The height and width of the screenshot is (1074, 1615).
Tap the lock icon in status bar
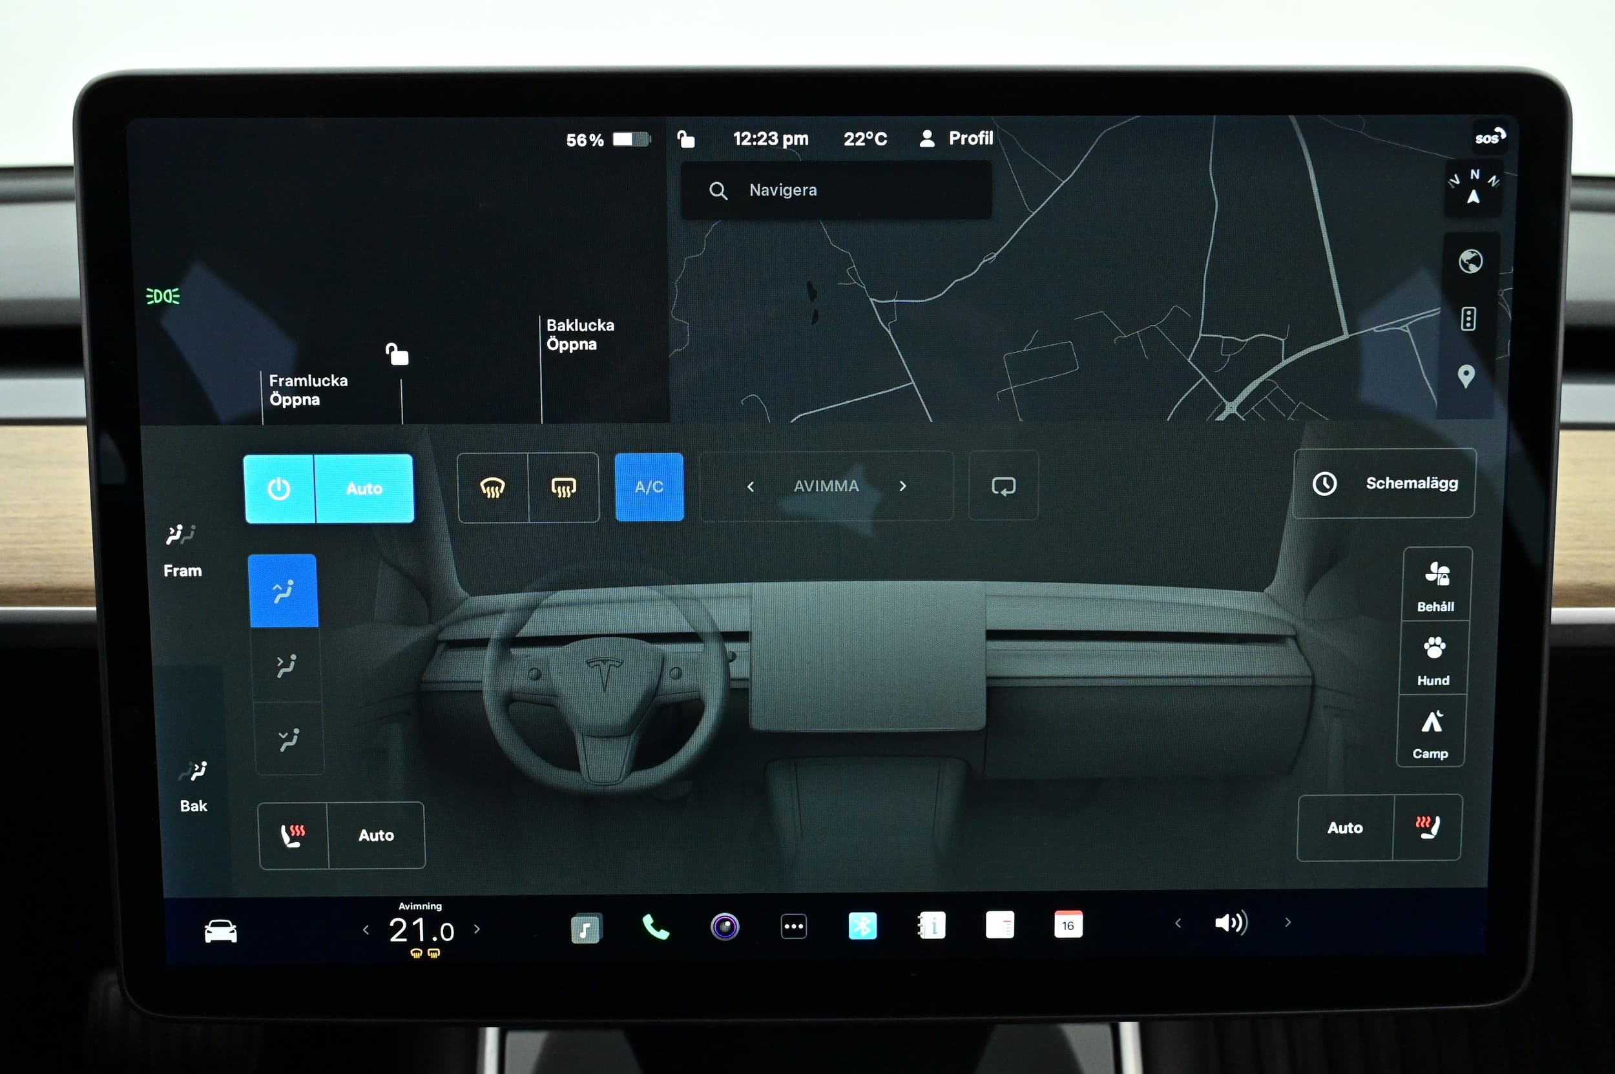click(686, 139)
